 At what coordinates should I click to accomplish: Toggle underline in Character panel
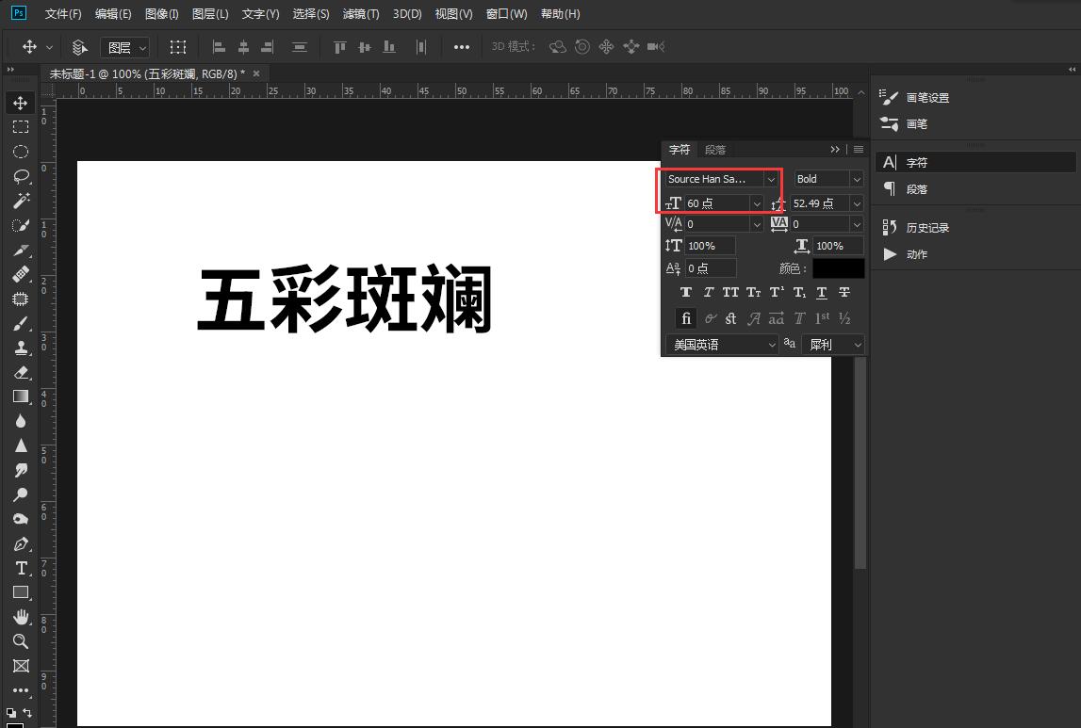click(821, 292)
